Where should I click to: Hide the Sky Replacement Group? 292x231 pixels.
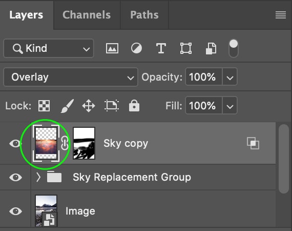[15, 177]
